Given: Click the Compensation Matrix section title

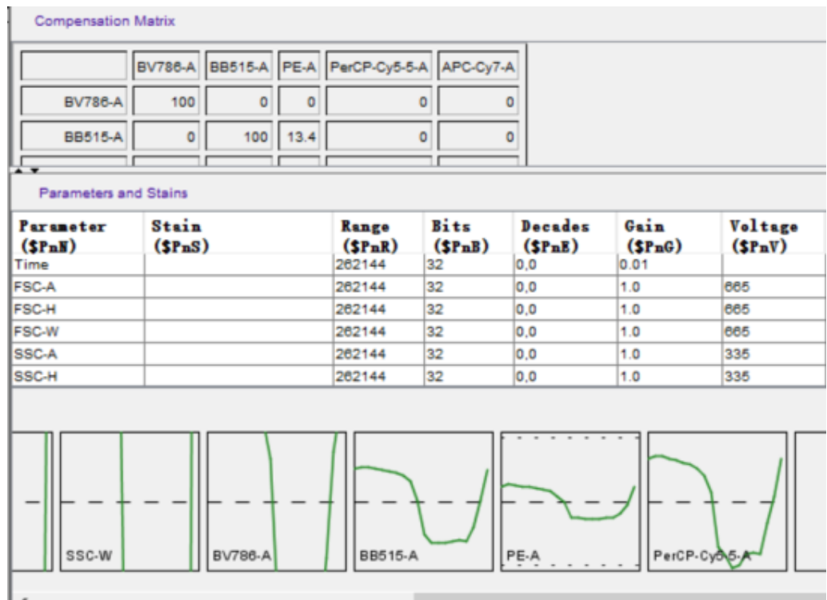Looking at the screenshot, I should click(x=105, y=21).
